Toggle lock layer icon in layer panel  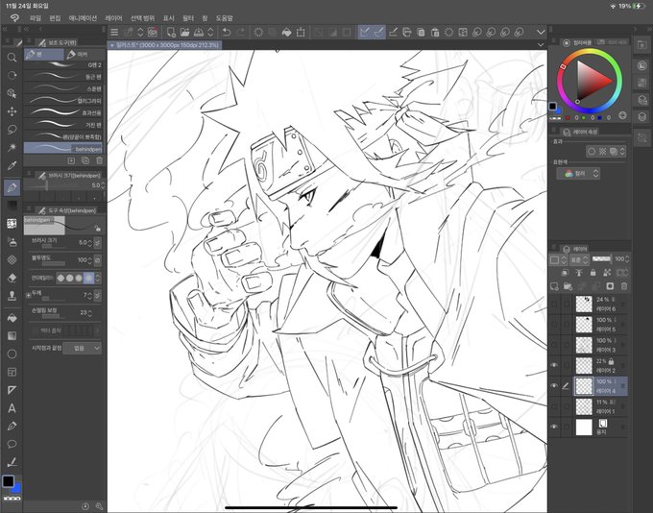[x=593, y=273]
